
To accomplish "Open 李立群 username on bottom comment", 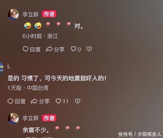I will [31, 118].
